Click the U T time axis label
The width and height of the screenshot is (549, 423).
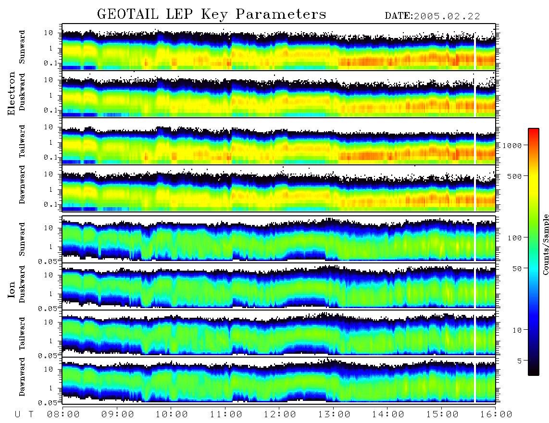click(24, 414)
